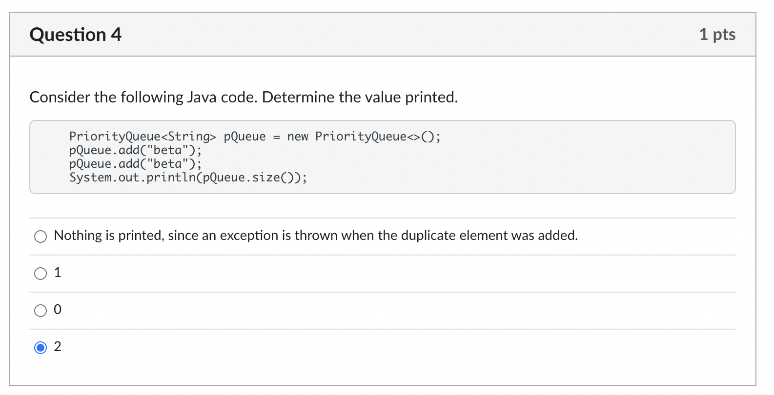This screenshot has width=774, height=395.
Task: Click the 'Question 4' heading
Action: (75, 35)
